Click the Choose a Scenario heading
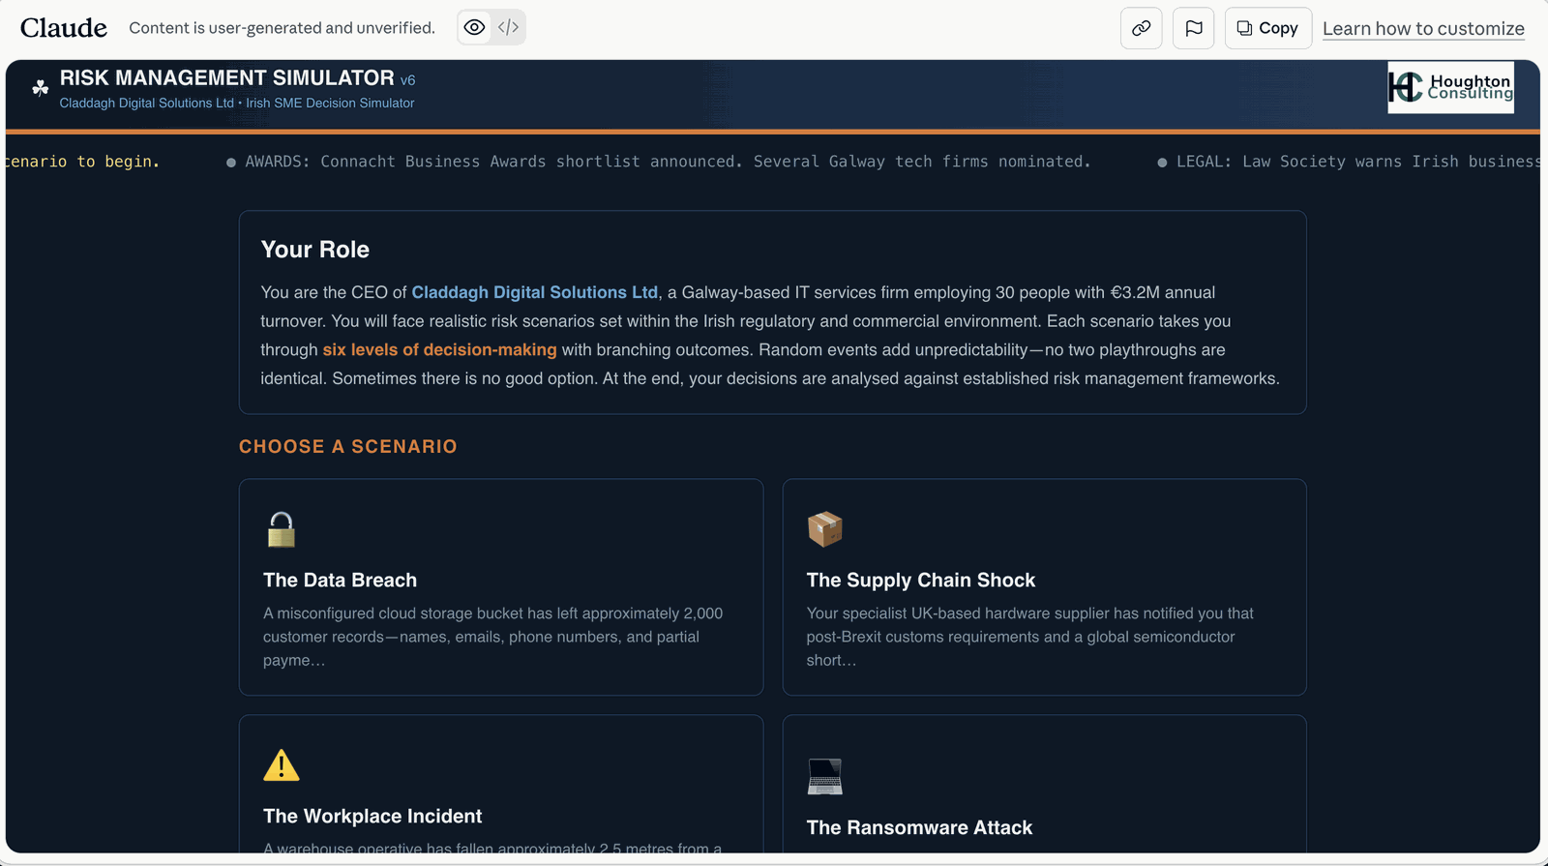The height and width of the screenshot is (866, 1548). (x=348, y=446)
